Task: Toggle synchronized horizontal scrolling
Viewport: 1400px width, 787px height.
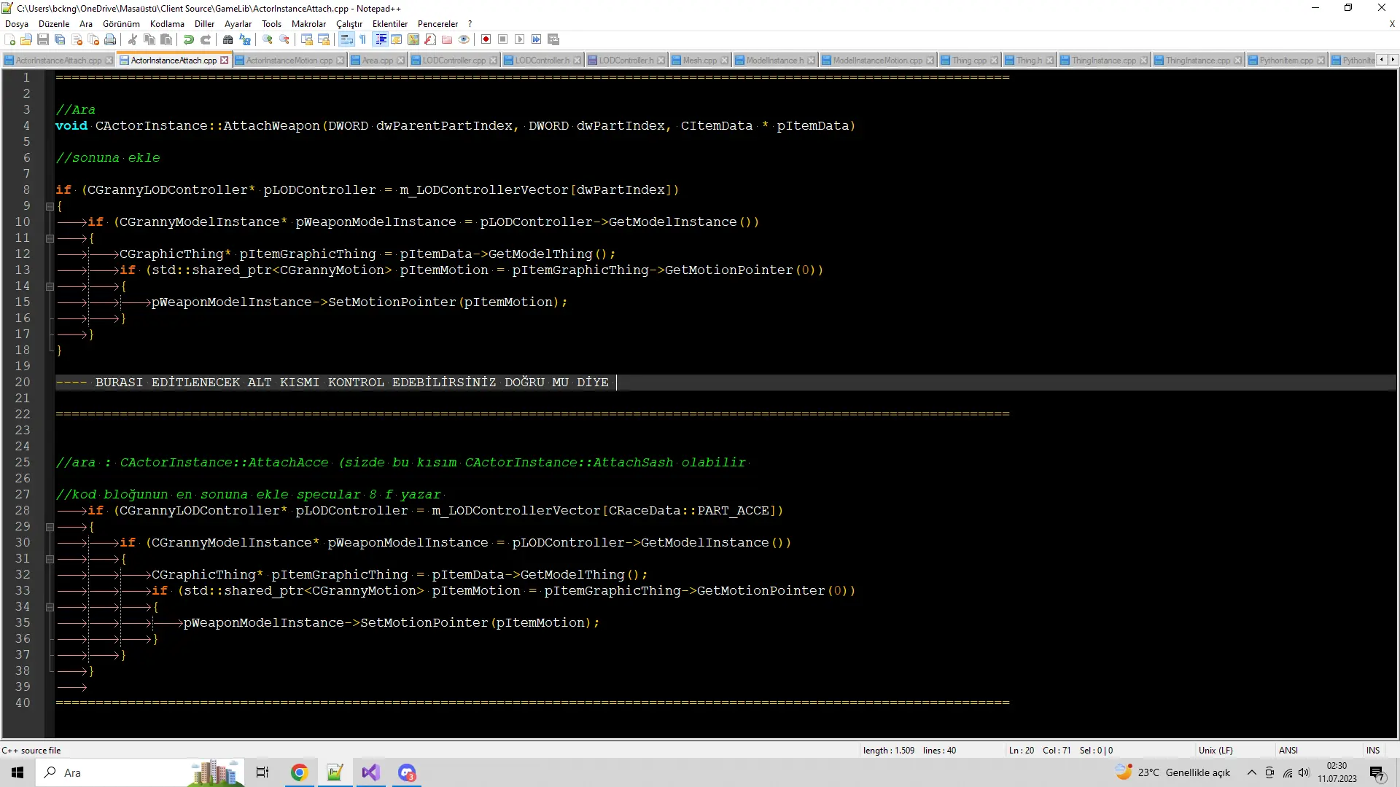Action: (324, 39)
